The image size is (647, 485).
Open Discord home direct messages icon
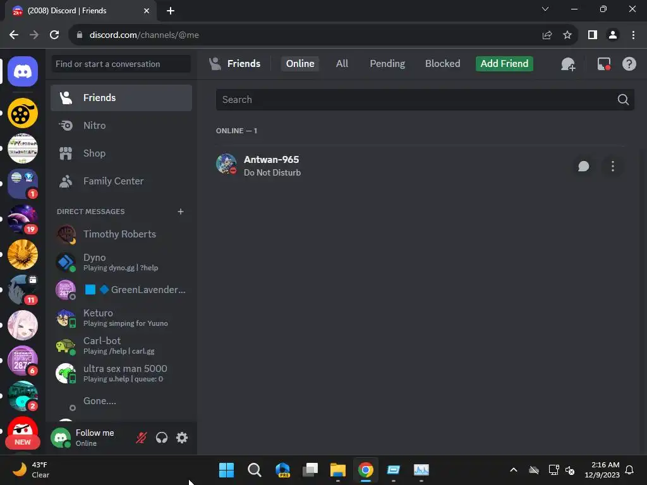[x=23, y=72]
